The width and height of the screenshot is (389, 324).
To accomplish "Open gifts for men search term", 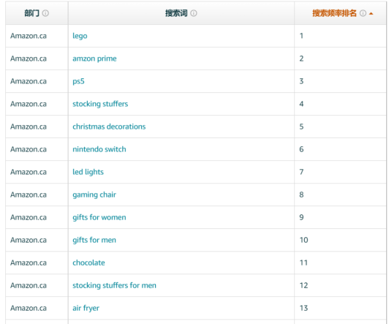I will pos(94,240).
